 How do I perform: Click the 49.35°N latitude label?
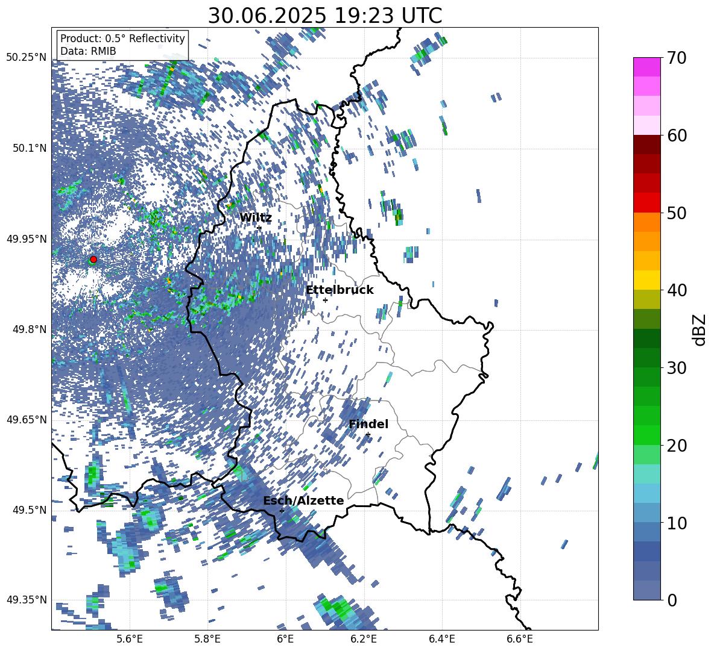27,600
